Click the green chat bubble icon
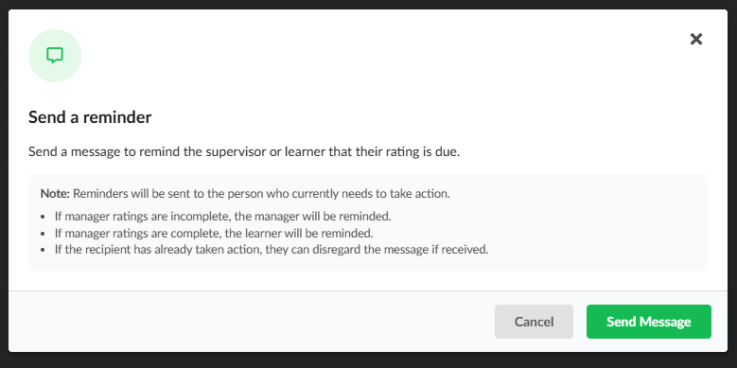This screenshot has width=737, height=368. pyautogui.click(x=55, y=56)
